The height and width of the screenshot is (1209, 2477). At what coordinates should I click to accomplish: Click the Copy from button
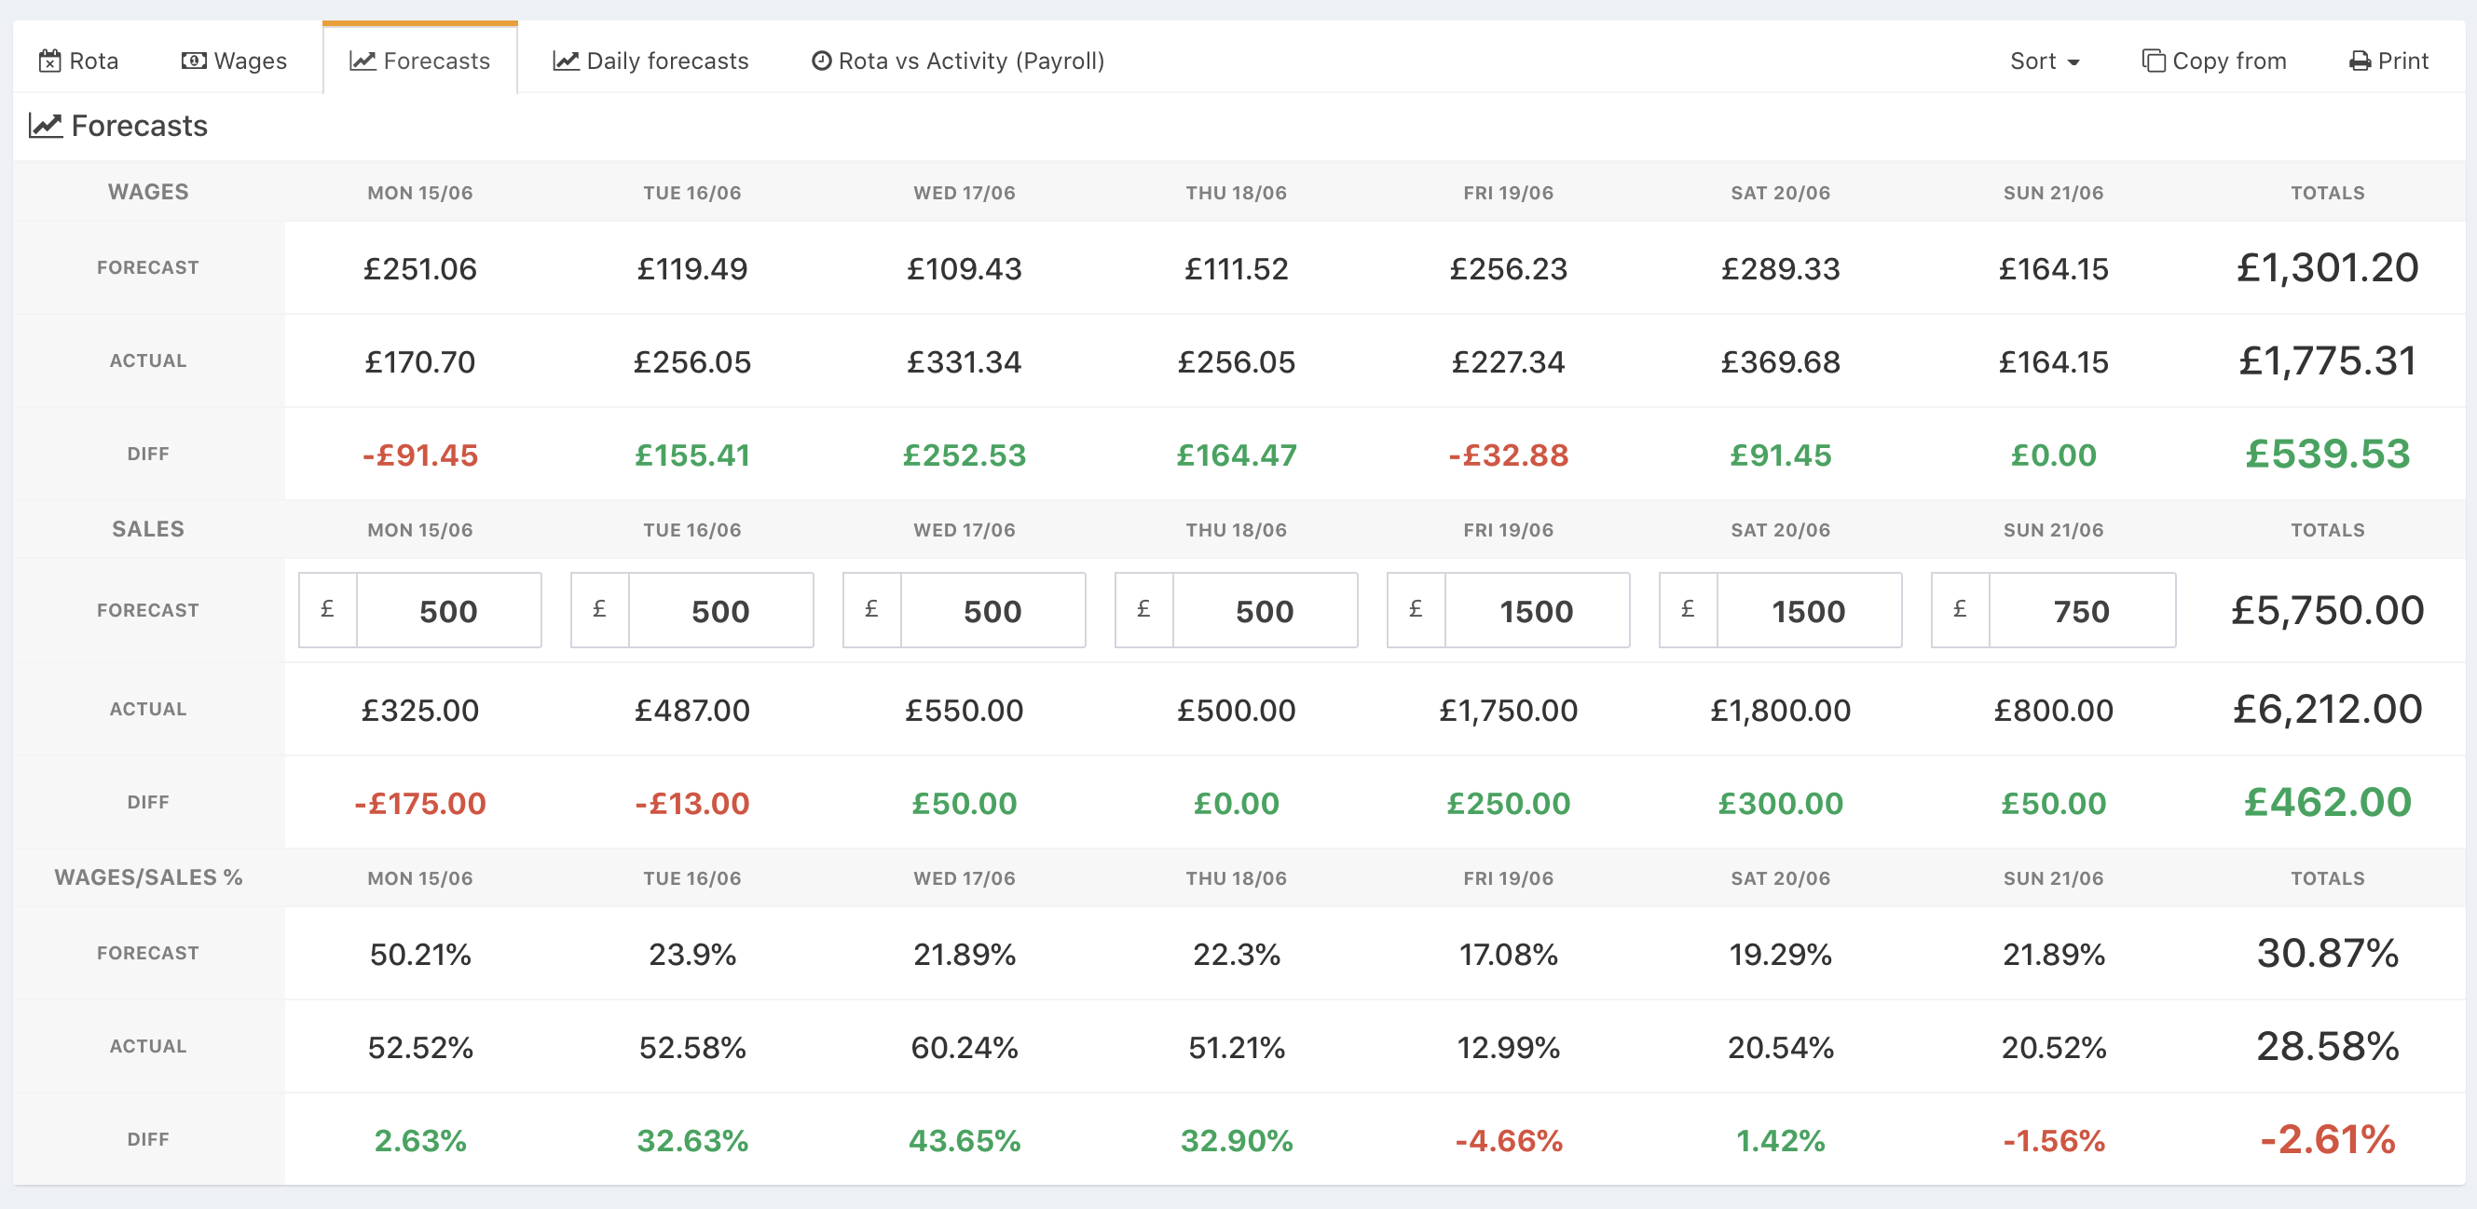click(x=2214, y=61)
